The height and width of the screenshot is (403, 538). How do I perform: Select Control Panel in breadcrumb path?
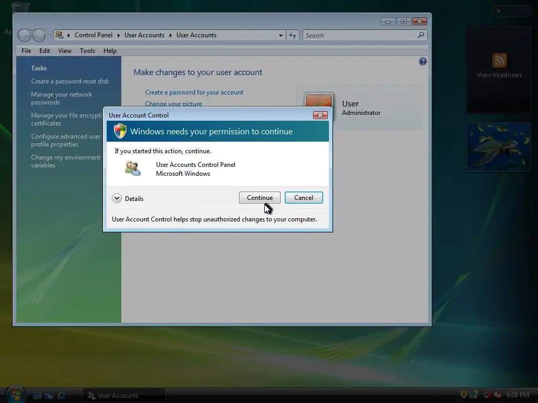[94, 35]
